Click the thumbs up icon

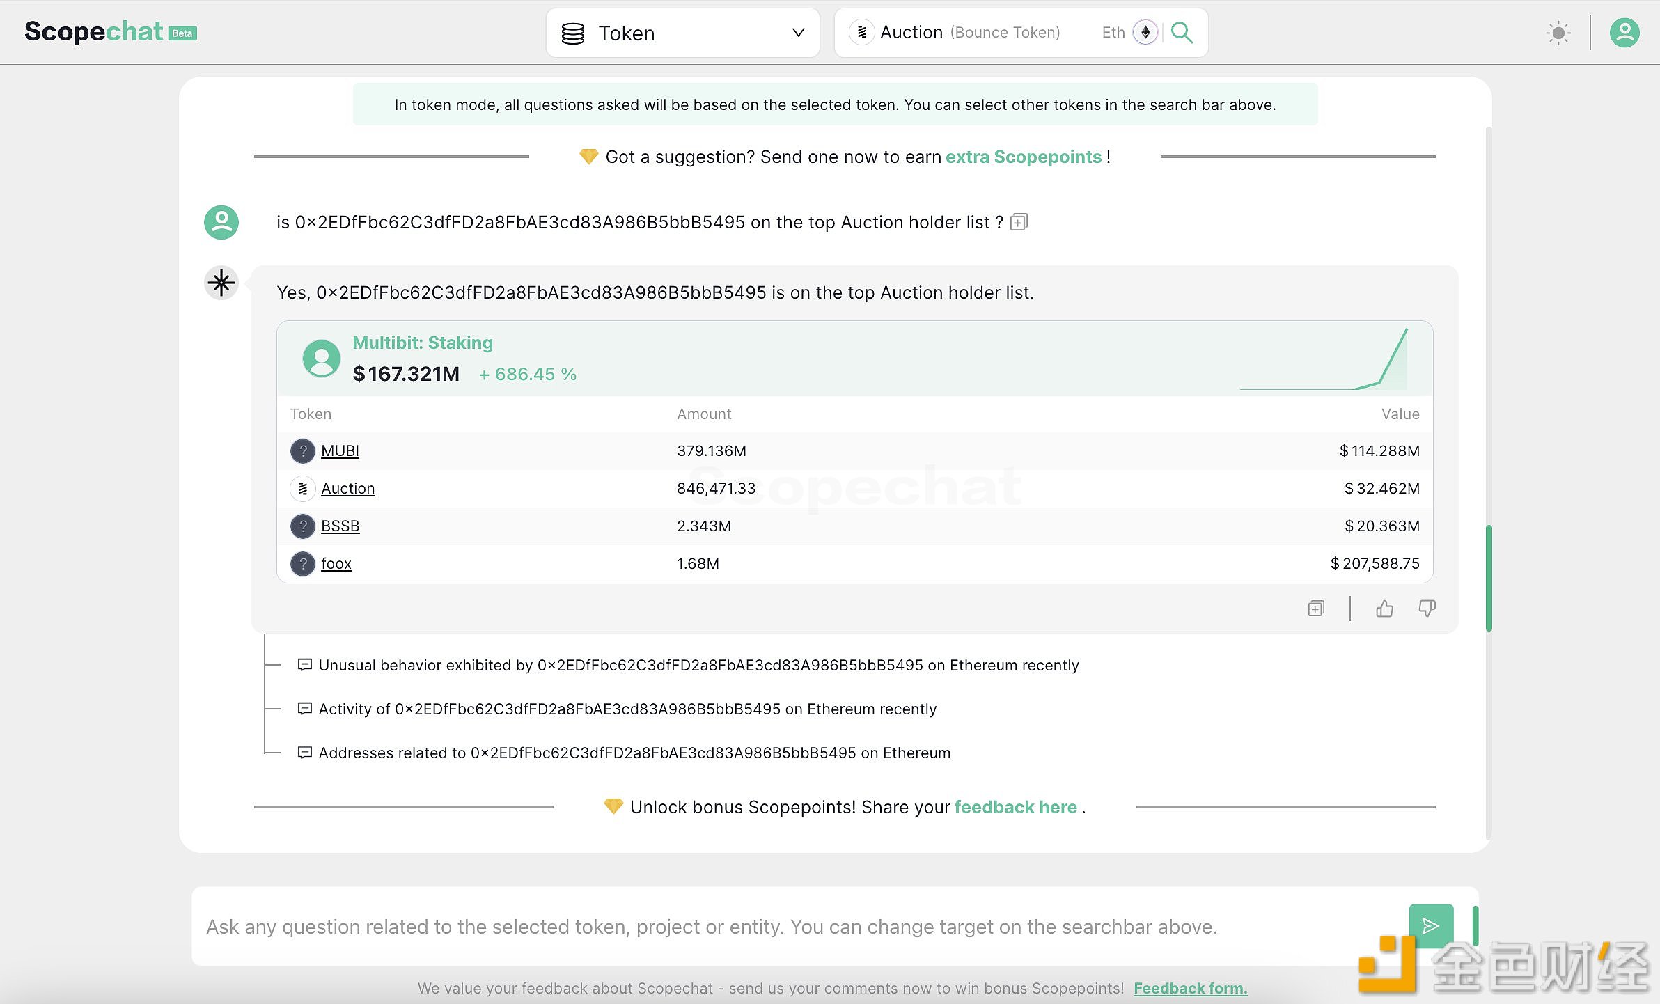[1384, 609]
